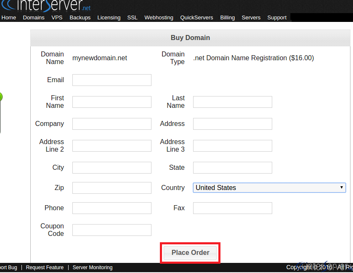Open the SSL menu item
The height and width of the screenshot is (273, 353).
coord(133,18)
